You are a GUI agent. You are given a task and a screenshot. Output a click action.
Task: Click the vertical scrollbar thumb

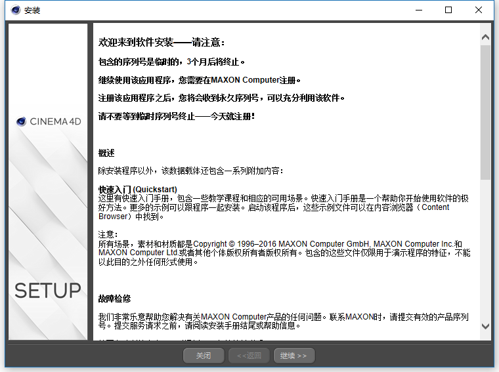[485, 112]
